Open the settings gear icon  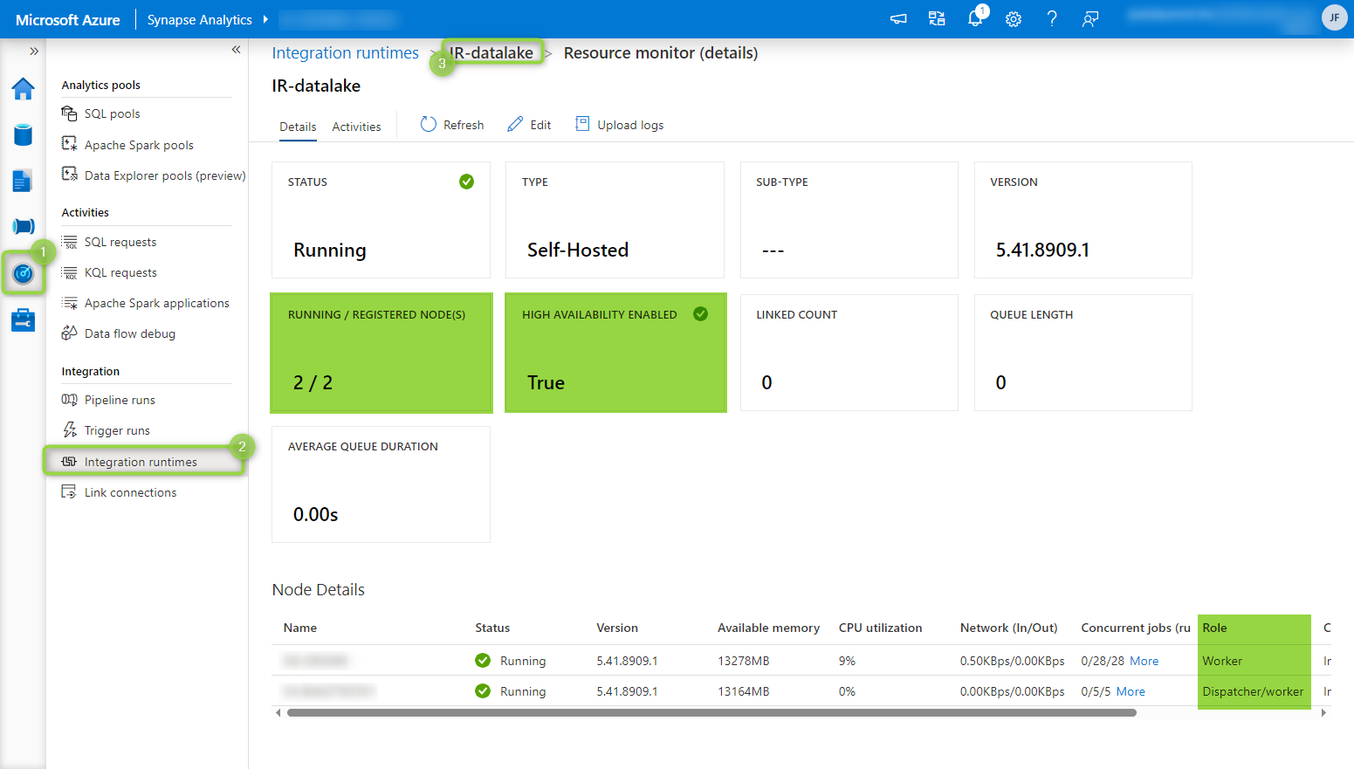(x=1014, y=19)
